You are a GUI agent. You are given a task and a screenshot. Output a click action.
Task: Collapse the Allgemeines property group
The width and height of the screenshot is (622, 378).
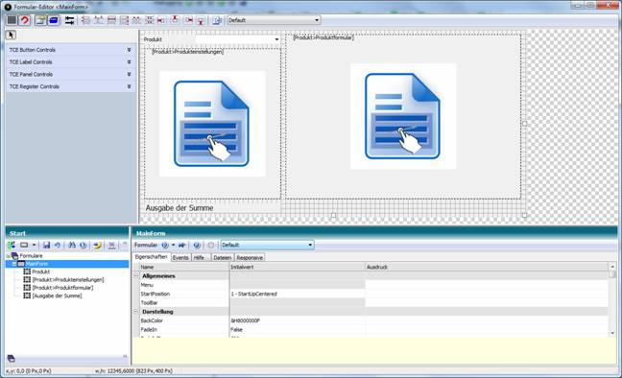click(x=135, y=275)
